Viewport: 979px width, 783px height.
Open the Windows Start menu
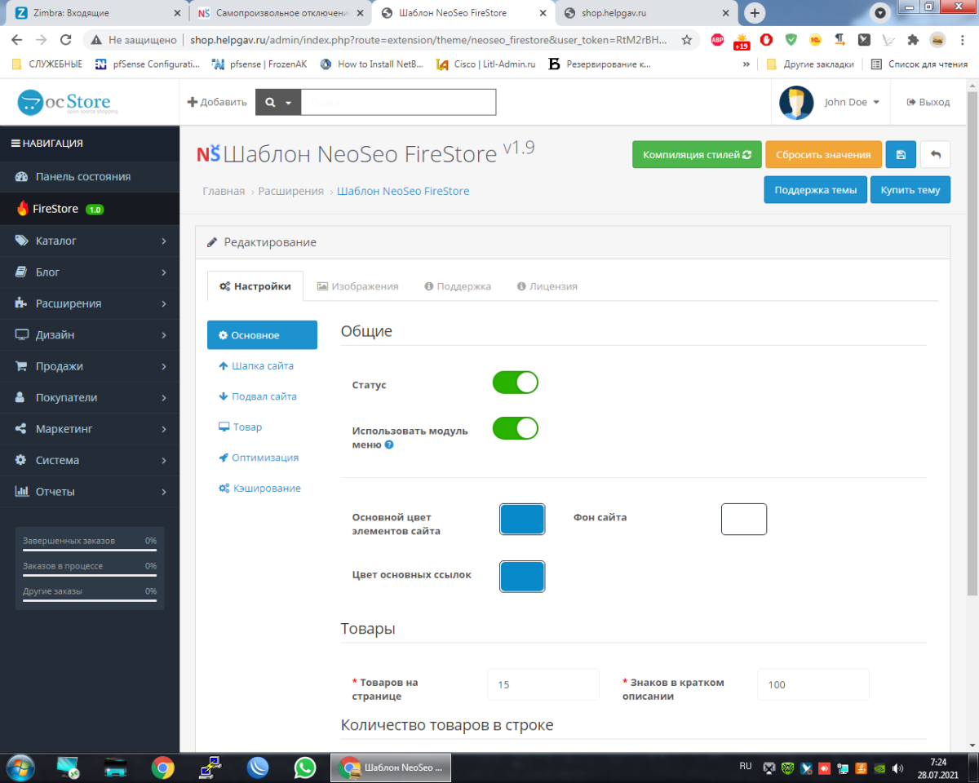tap(20, 768)
